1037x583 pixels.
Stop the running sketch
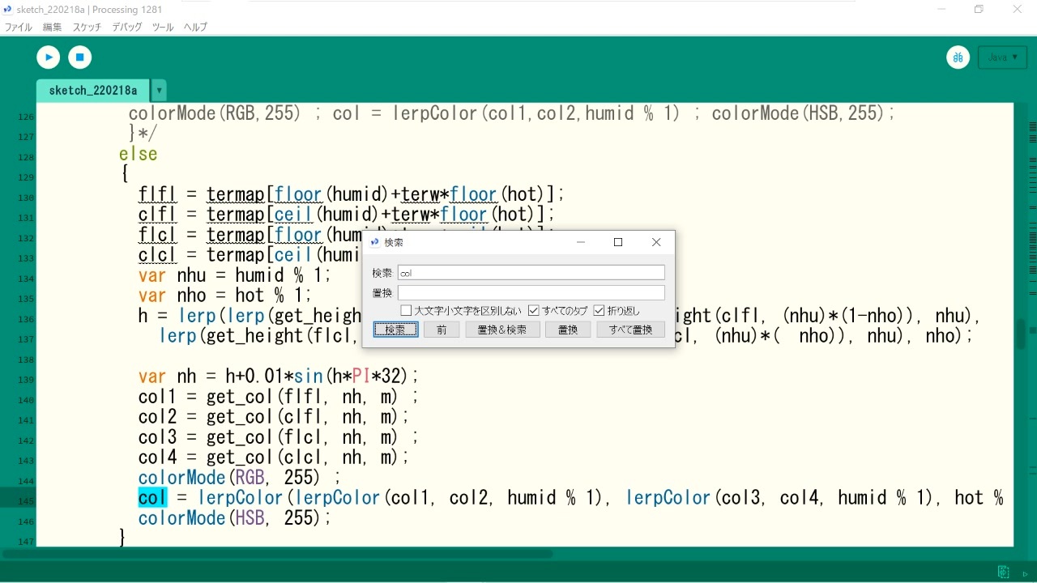79,57
